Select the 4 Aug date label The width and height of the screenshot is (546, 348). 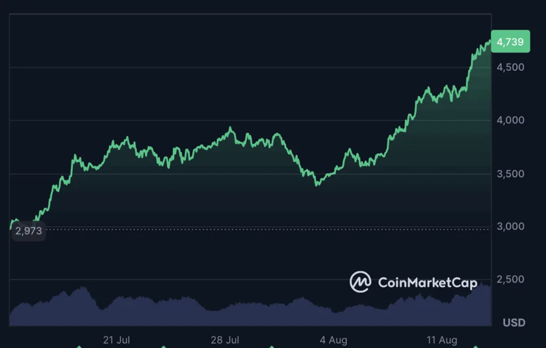(333, 339)
